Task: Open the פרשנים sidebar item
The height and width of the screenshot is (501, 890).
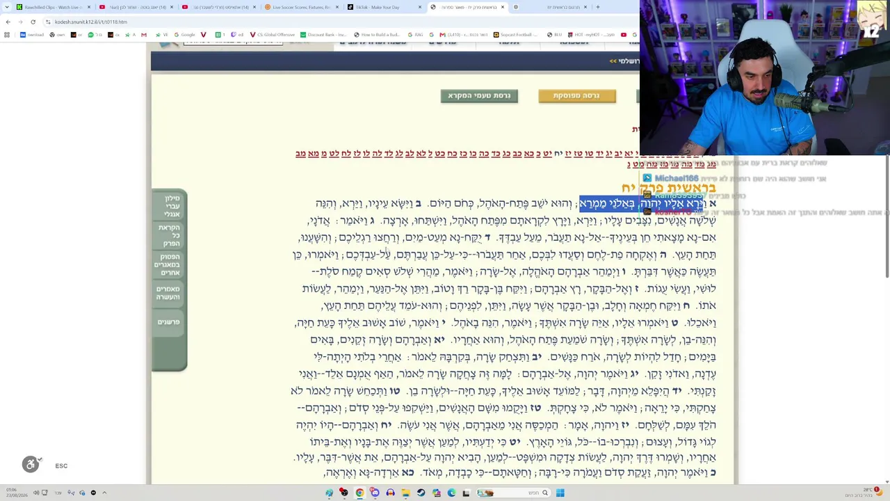Action: (x=169, y=322)
